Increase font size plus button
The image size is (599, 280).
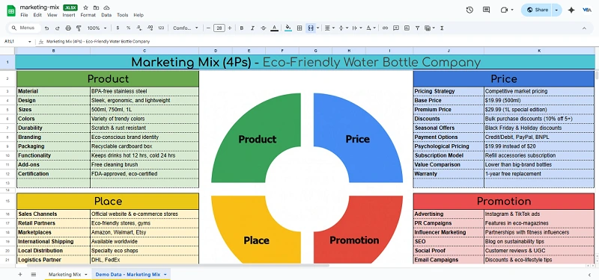230,28
